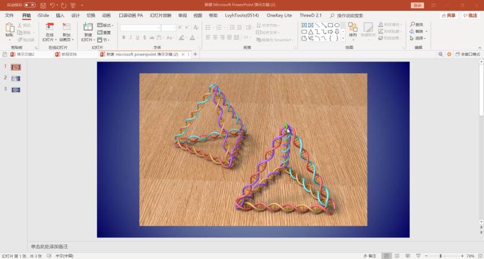The height and width of the screenshot is (259, 484).
Task: Click the Increase Font Size icon
Action: click(180, 28)
